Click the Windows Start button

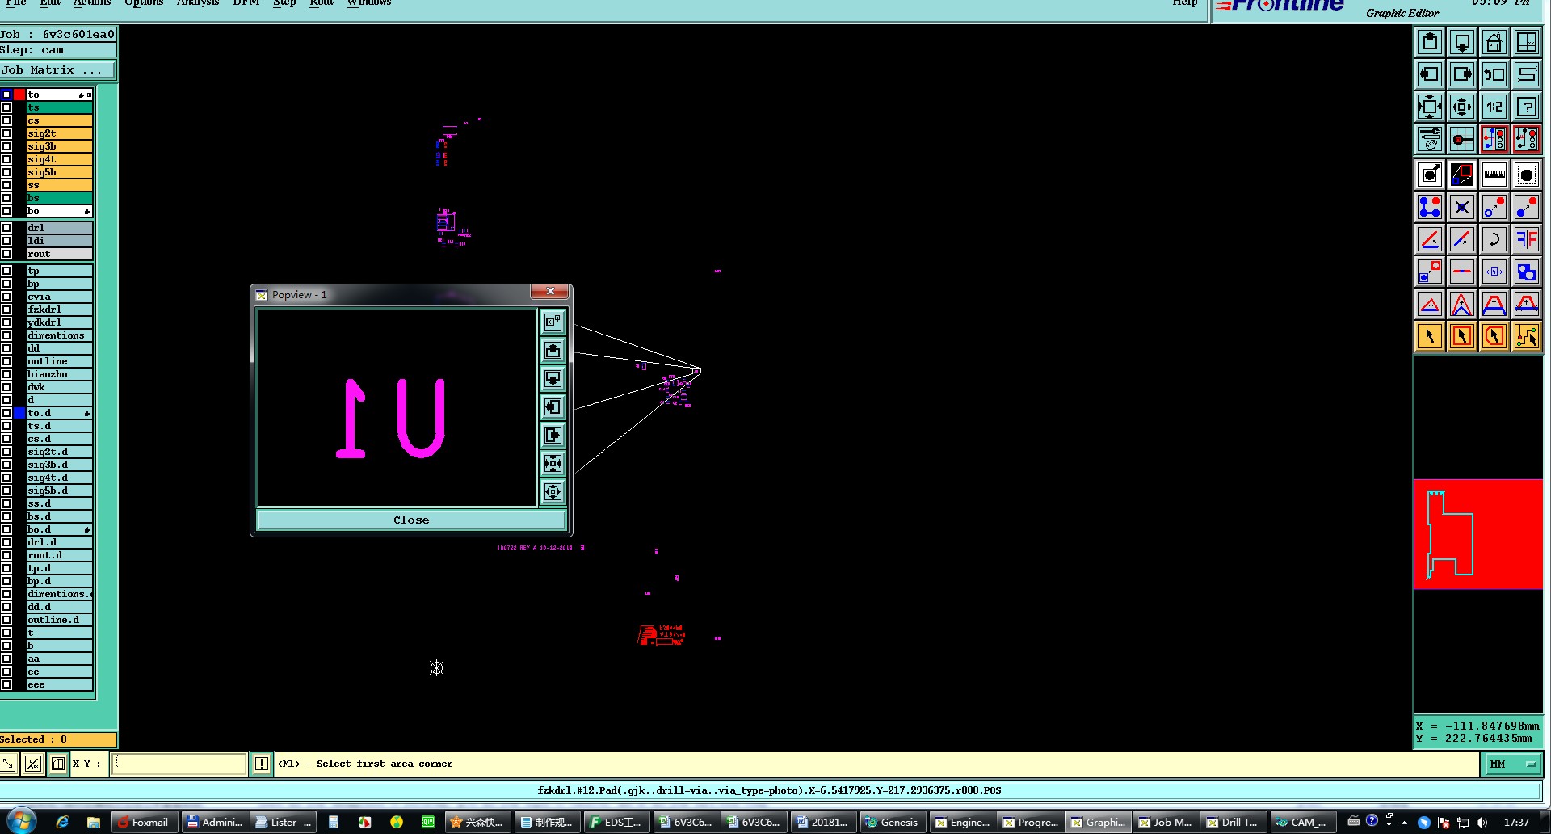(21, 821)
